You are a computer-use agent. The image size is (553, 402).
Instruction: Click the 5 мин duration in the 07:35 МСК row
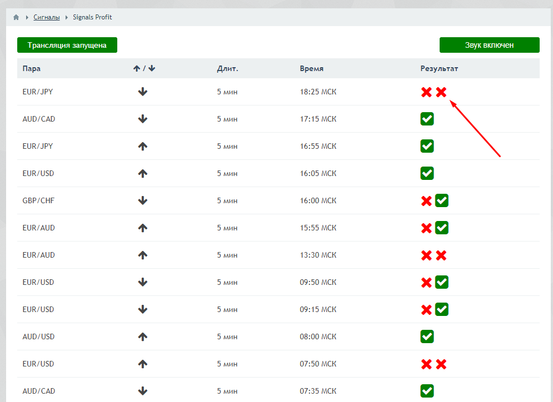pyautogui.click(x=227, y=391)
